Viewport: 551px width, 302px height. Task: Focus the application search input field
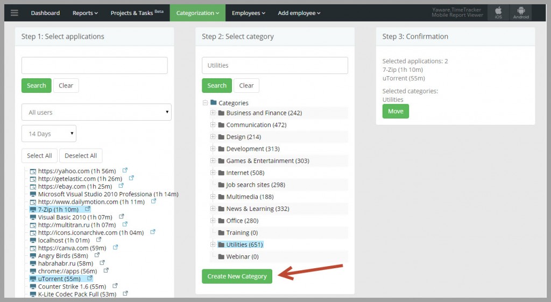95,65
